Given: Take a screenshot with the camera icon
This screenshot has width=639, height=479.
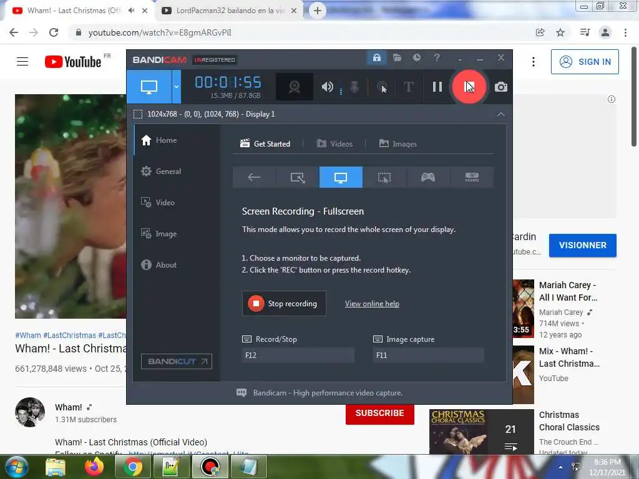Looking at the screenshot, I should tap(501, 87).
